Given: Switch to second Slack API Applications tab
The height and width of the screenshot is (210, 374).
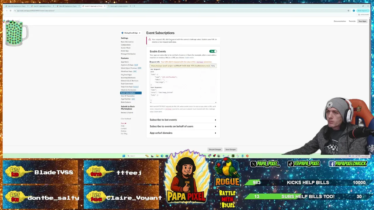Looking at the screenshot, I should click(42, 6).
